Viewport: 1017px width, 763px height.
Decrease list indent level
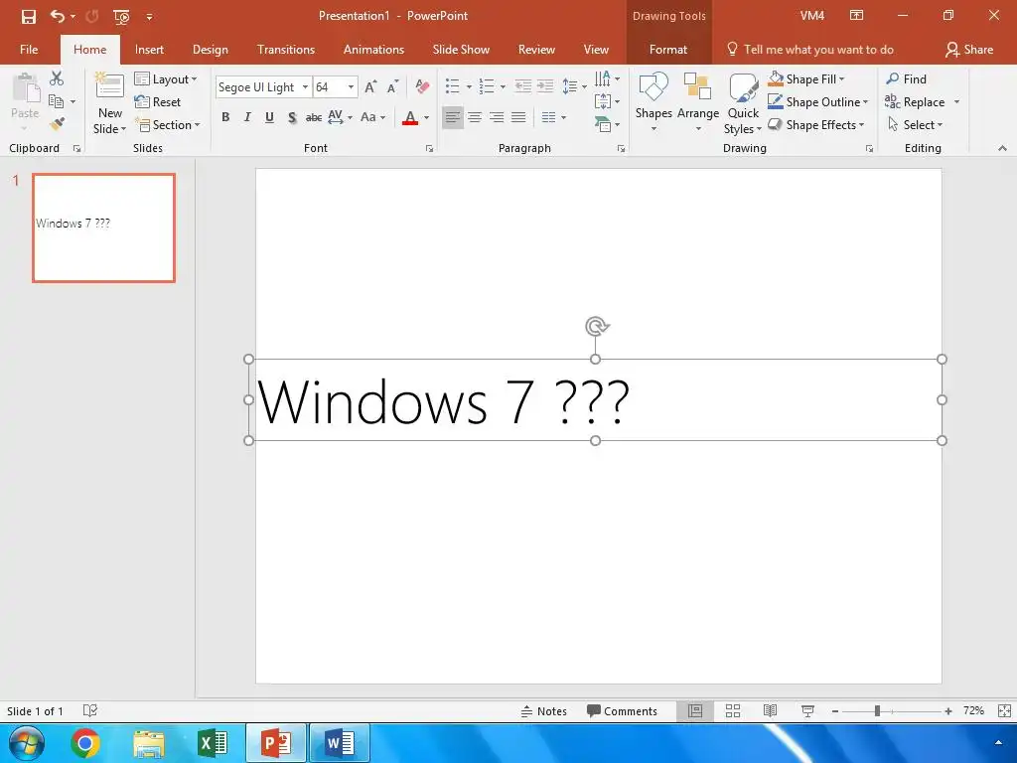[x=522, y=85]
